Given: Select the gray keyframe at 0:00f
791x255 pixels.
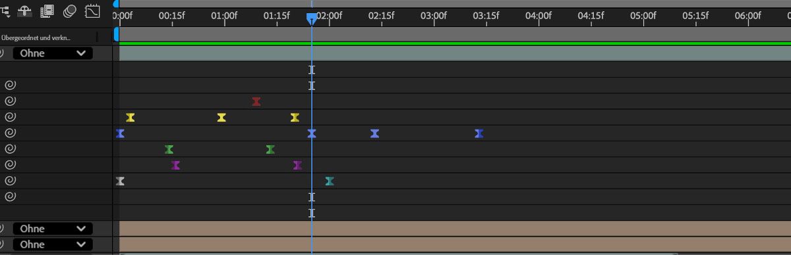Looking at the screenshot, I should [120, 181].
